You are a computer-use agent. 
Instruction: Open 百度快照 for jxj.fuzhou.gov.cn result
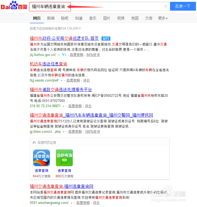coord(77,55)
